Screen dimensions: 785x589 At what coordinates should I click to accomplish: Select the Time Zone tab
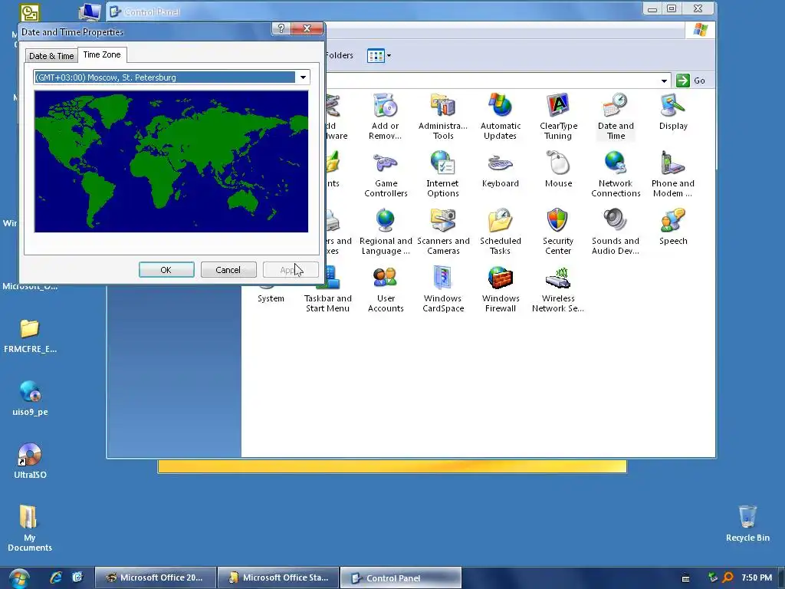(102, 54)
